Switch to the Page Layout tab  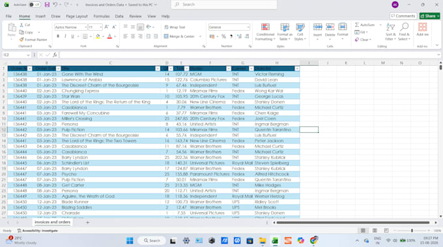77,16
